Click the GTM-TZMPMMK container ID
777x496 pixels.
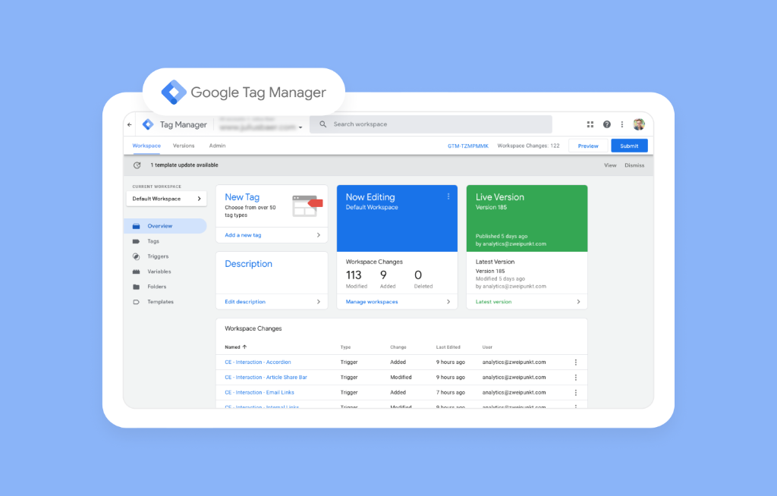(468, 146)
